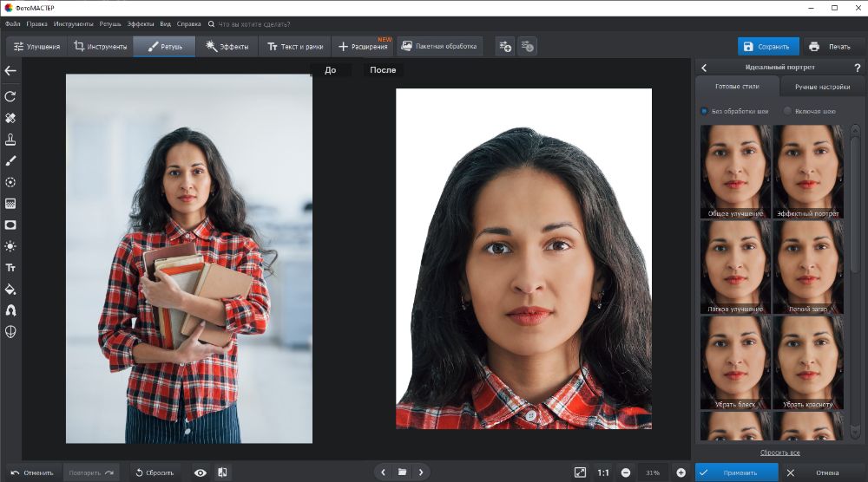Open the 'Улучшения' tab in the toolbar
This screenshot has width=868, height=482.
(37, 47)
